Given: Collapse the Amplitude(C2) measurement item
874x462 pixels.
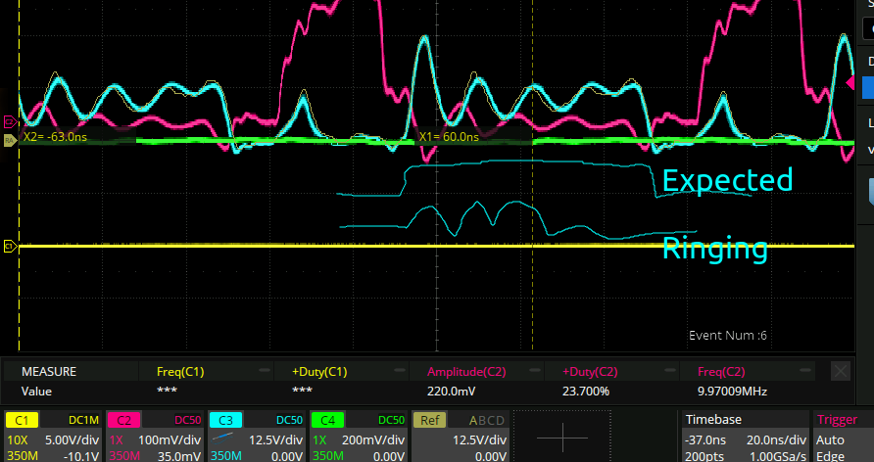Looking at the screenshot, I should point(534,372).
